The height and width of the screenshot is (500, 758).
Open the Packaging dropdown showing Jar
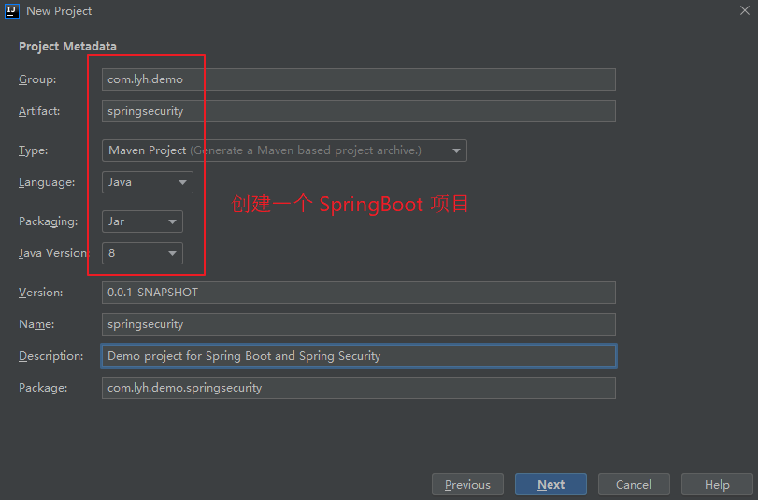coord(142,221)
